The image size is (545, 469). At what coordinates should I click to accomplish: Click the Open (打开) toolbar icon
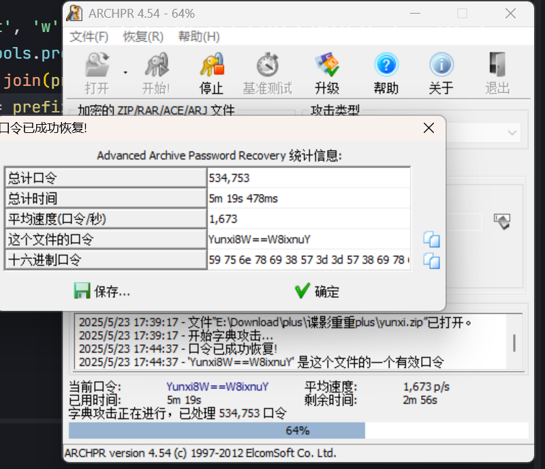(97, 65)
